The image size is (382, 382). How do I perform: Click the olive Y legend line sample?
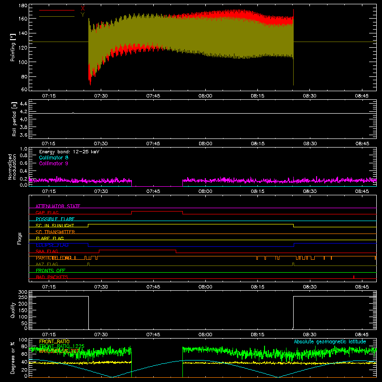pyautogui.click(x=57, y=17)
